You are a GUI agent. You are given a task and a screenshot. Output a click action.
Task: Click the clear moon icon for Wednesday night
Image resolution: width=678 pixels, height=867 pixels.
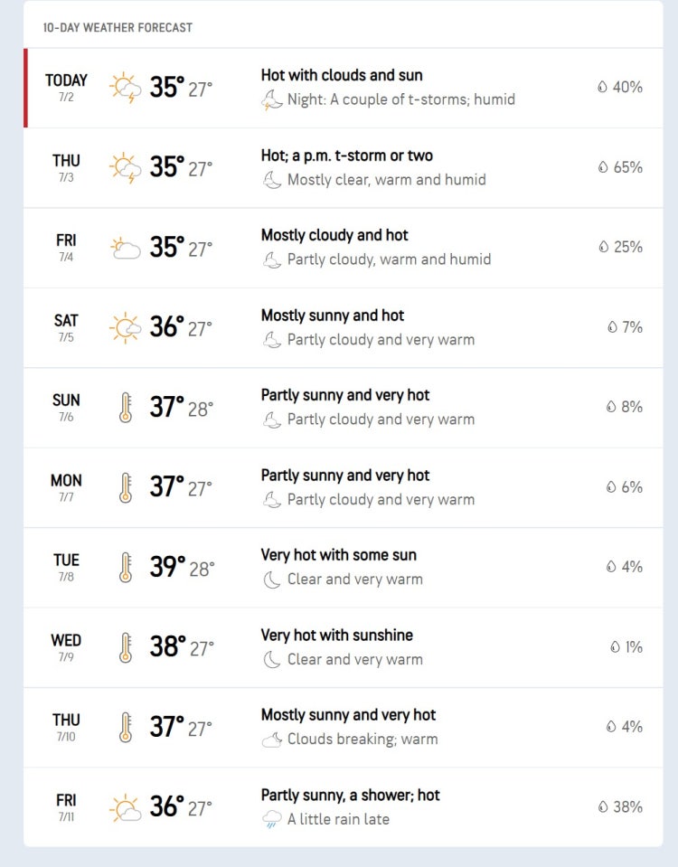[271, 659]
